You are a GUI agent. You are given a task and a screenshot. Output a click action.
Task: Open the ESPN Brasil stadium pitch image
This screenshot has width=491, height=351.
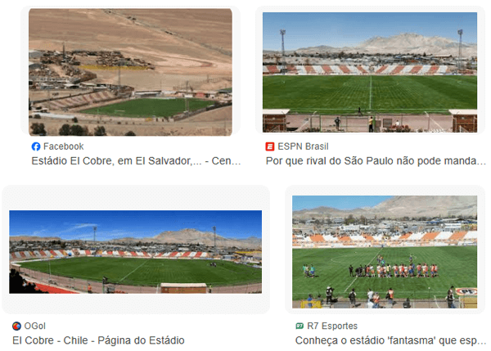[370, 72]
